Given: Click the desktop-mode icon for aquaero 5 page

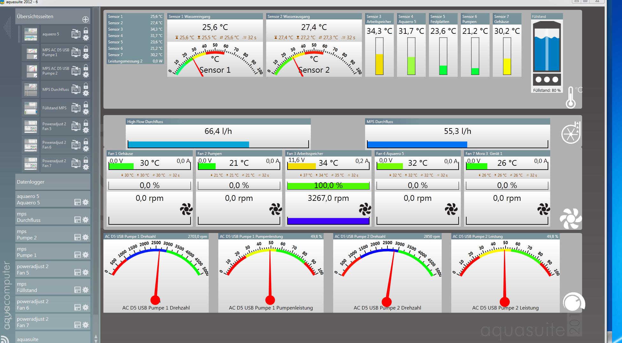Looking at the screenshot, I should 76,34.
